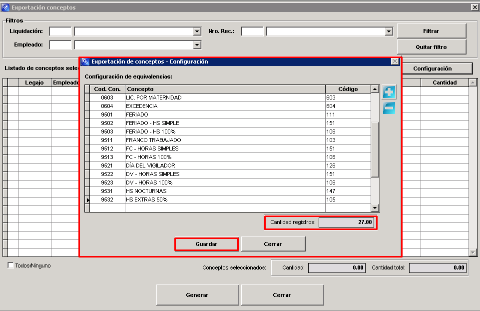Click the Quitar filtro button

(x=432, y=47)
